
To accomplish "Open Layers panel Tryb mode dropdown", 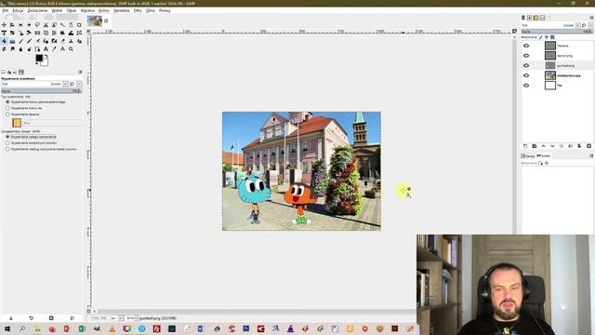I will tap(577, 25).
